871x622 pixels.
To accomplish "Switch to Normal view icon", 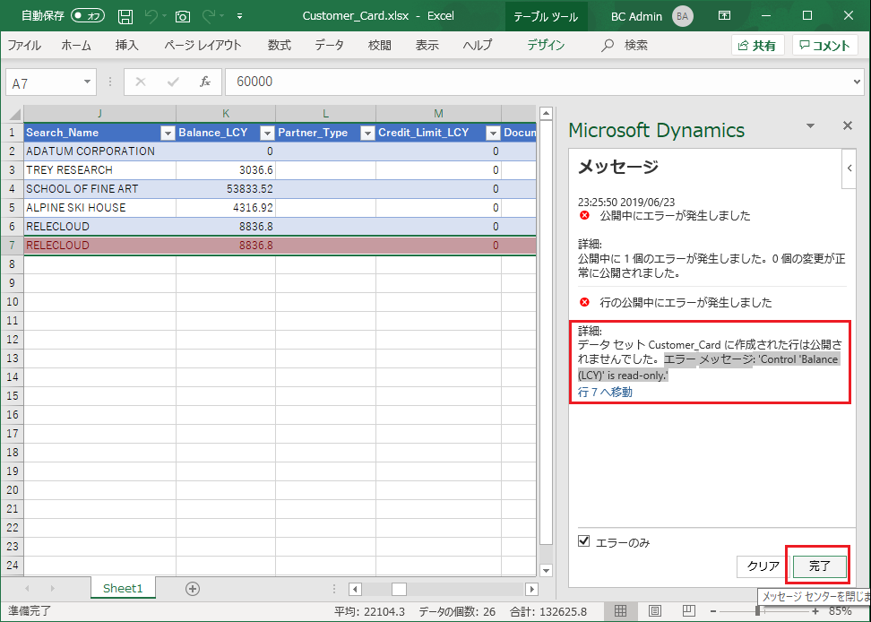I will pos(620,611).
